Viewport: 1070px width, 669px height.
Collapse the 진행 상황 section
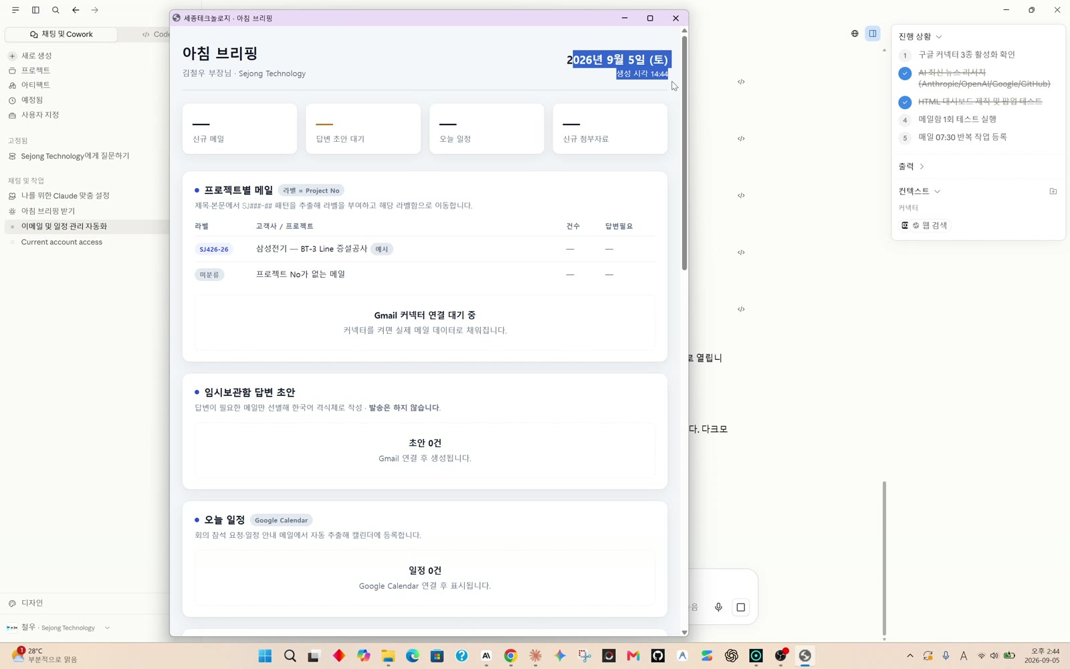(920, 37)
